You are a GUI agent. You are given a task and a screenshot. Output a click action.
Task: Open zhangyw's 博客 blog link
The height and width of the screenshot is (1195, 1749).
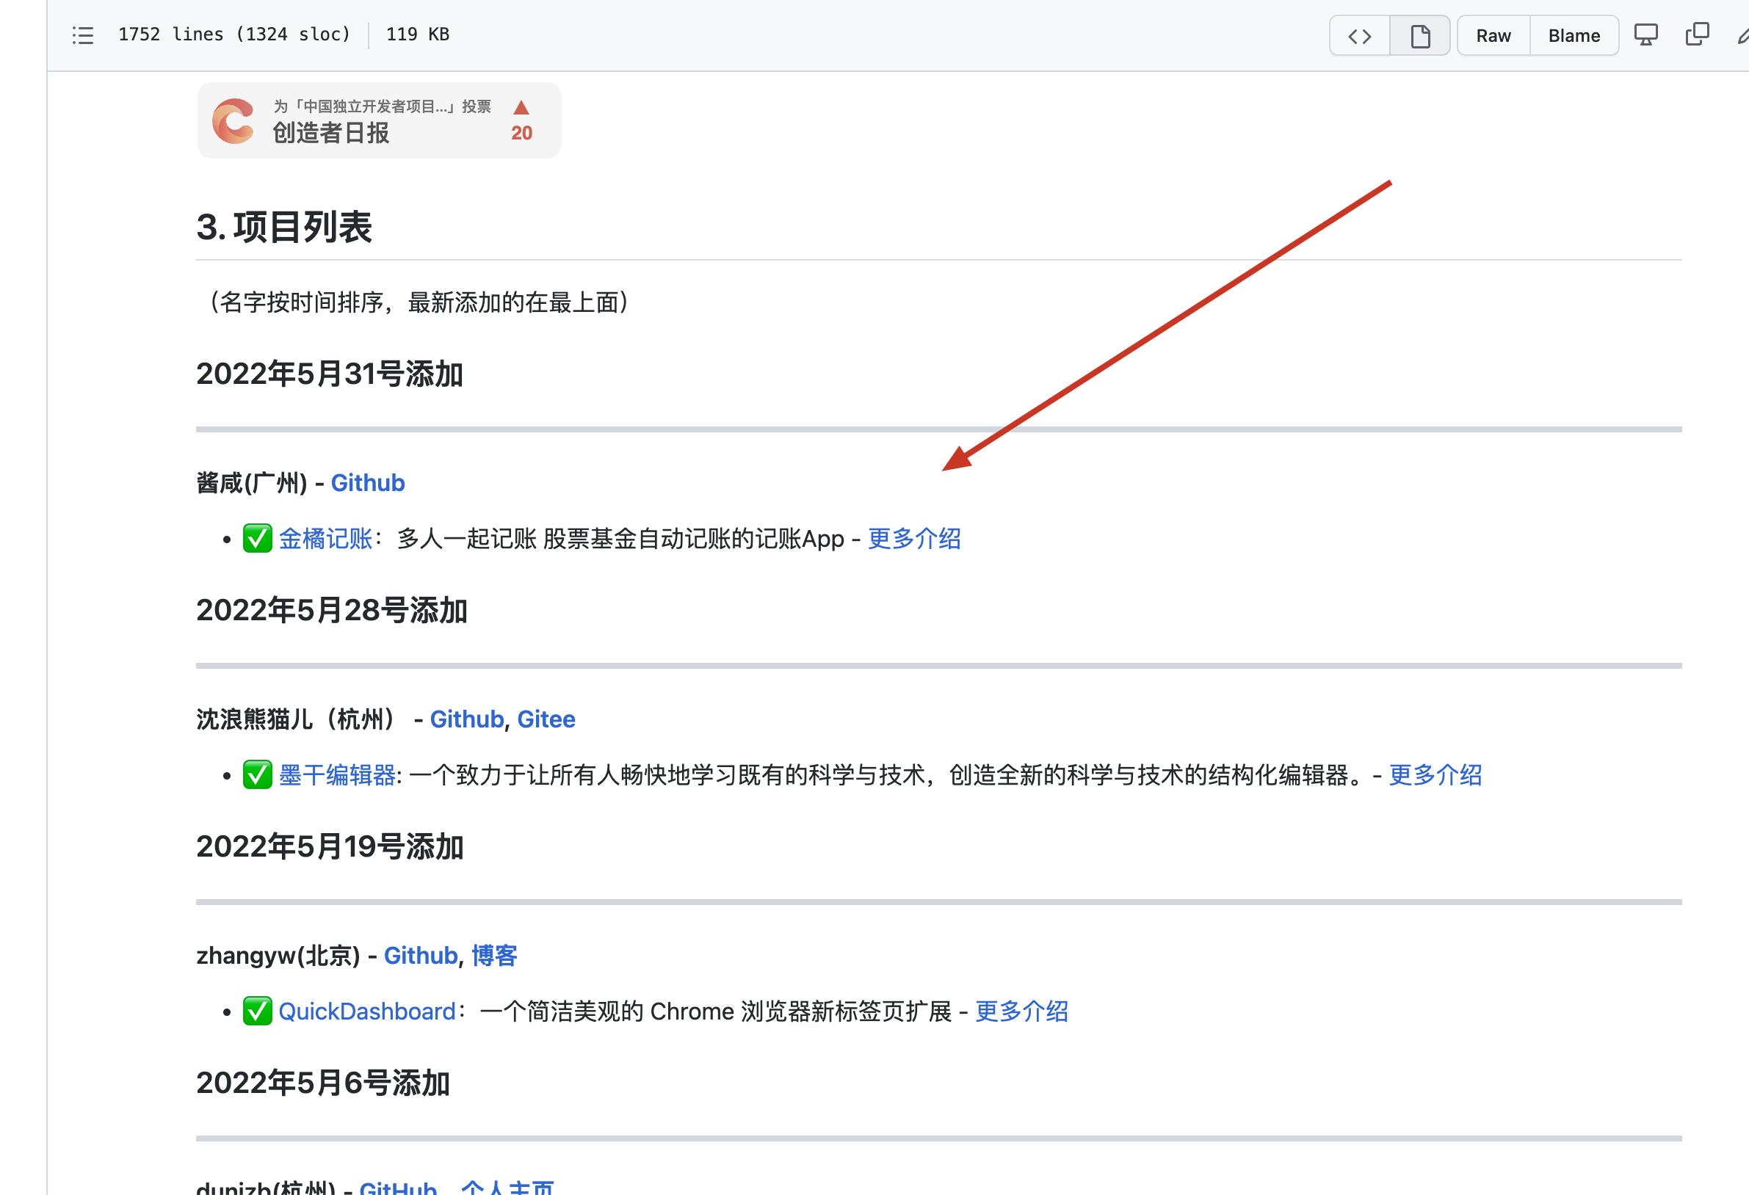point(493,955)
